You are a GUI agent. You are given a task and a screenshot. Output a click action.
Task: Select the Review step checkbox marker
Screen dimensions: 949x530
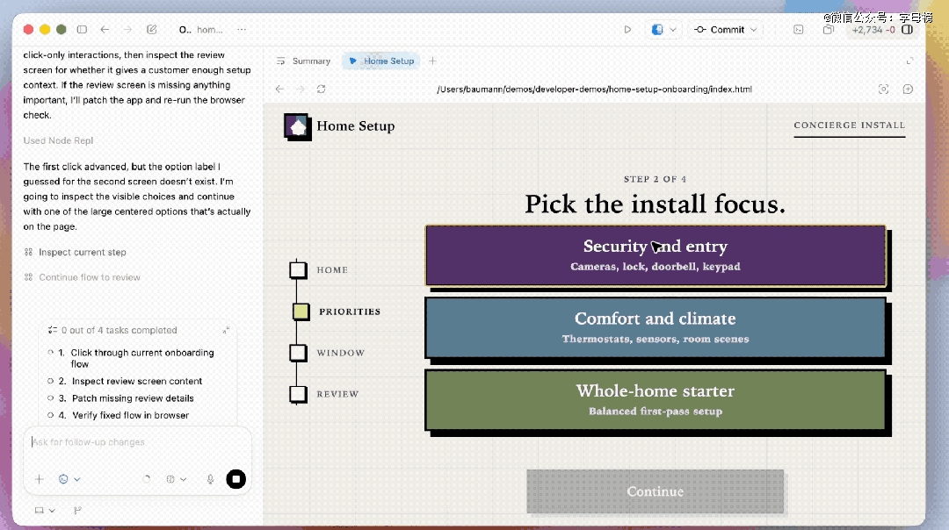click(x=298, y=394)
